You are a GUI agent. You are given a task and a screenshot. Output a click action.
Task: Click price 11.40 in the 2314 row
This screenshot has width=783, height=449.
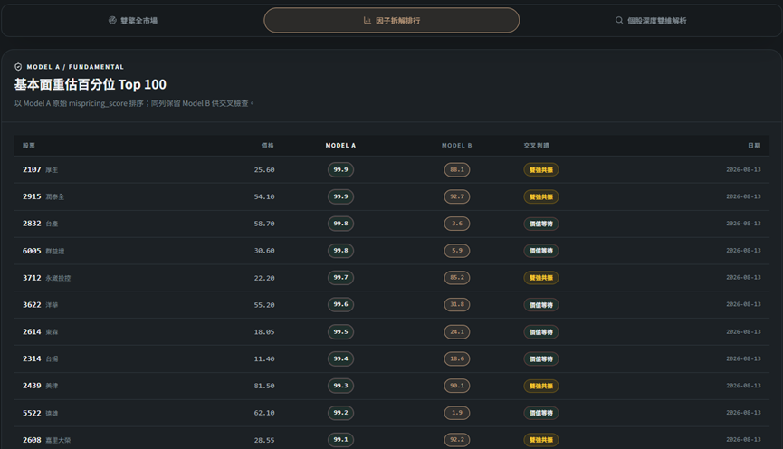click(264, 358)
